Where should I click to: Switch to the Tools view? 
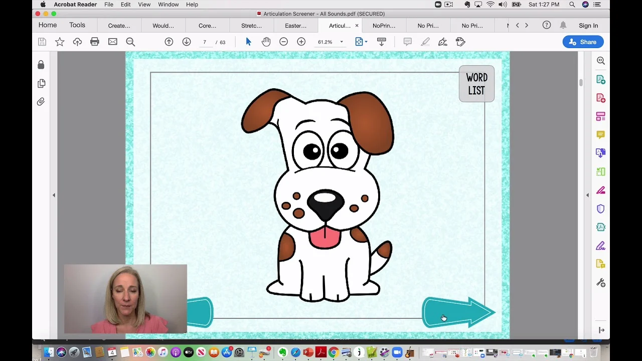(x=77, y=25)
